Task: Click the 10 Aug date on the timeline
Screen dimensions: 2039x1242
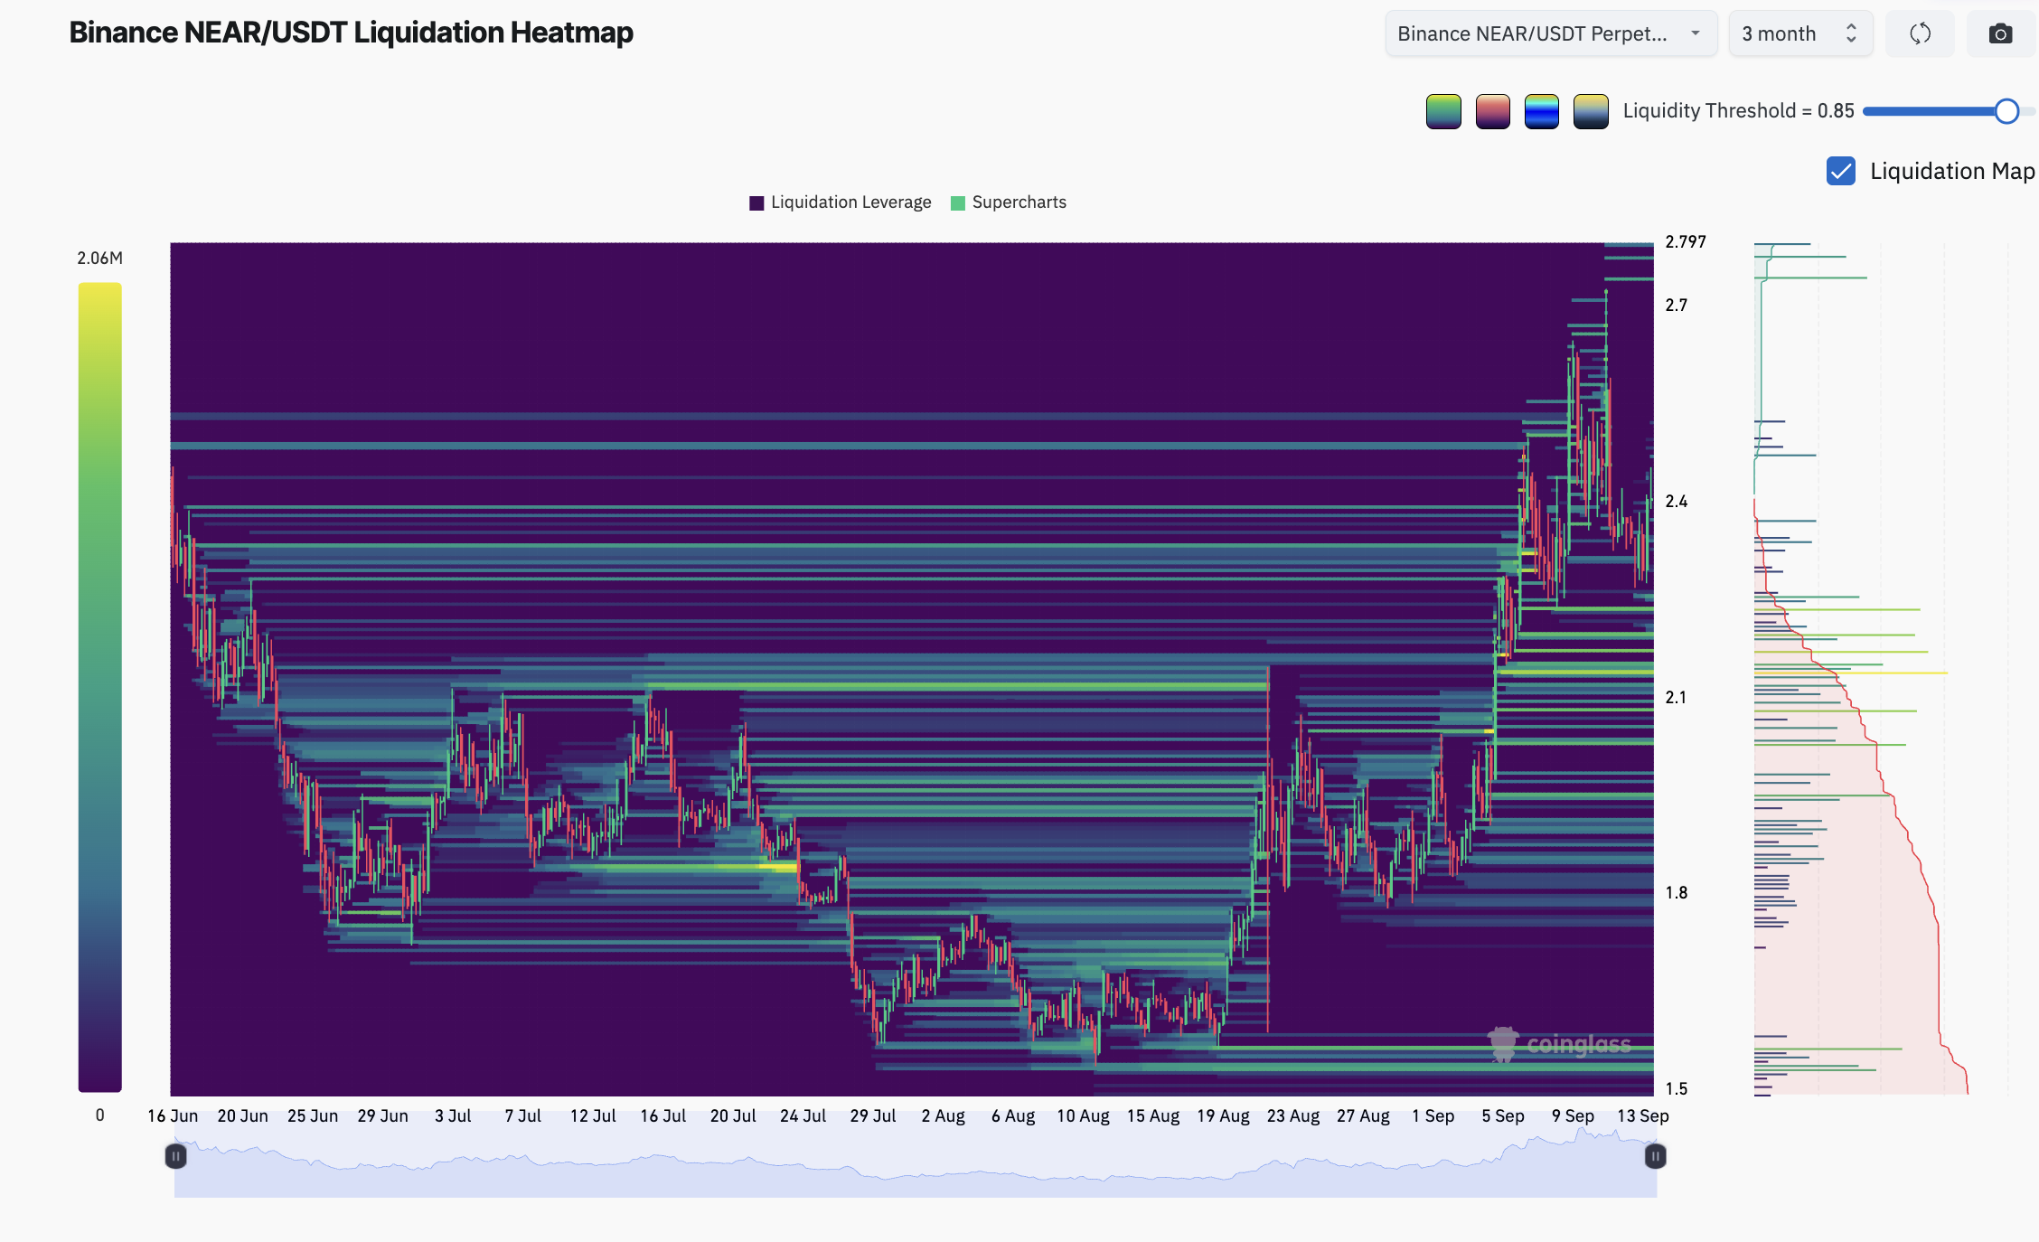Action: tap(1083, 1116)
